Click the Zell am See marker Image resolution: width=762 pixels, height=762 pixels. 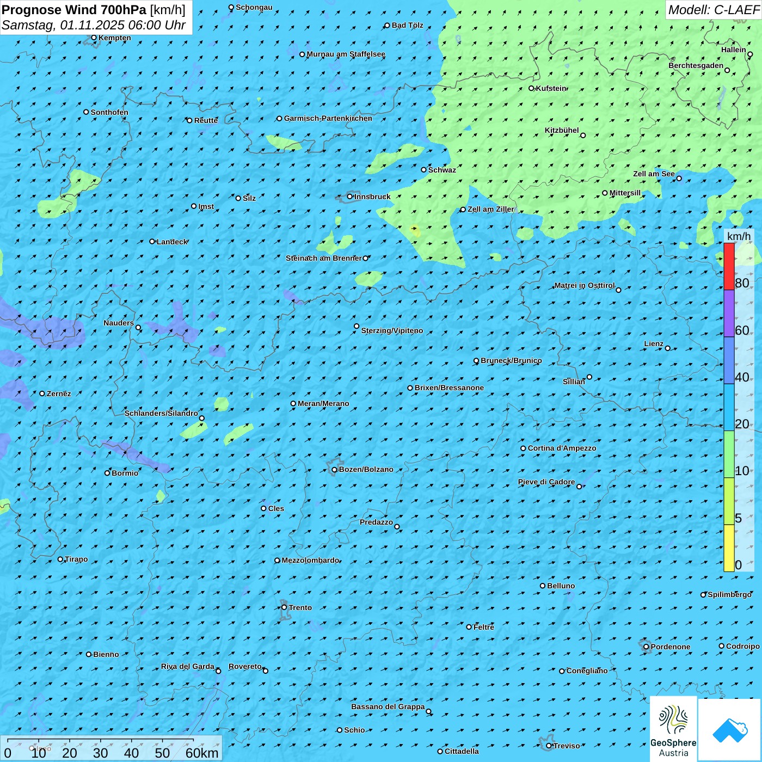pyautogui.click(x=679, y=179)
